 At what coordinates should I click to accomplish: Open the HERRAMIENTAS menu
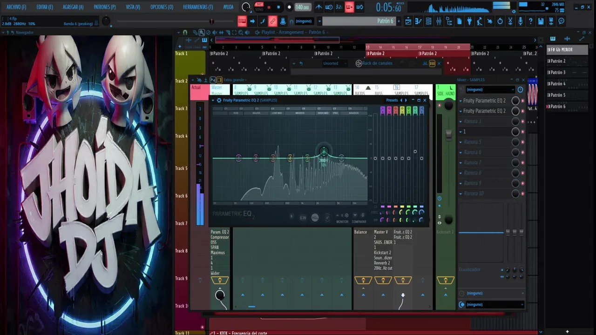(x=198, y=7)
